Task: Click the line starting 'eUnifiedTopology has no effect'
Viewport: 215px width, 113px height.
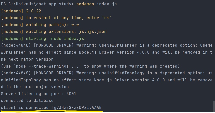Action: [x=107, y=80]
